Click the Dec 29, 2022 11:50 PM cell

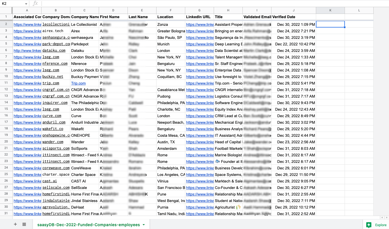(x=294, y=175)
